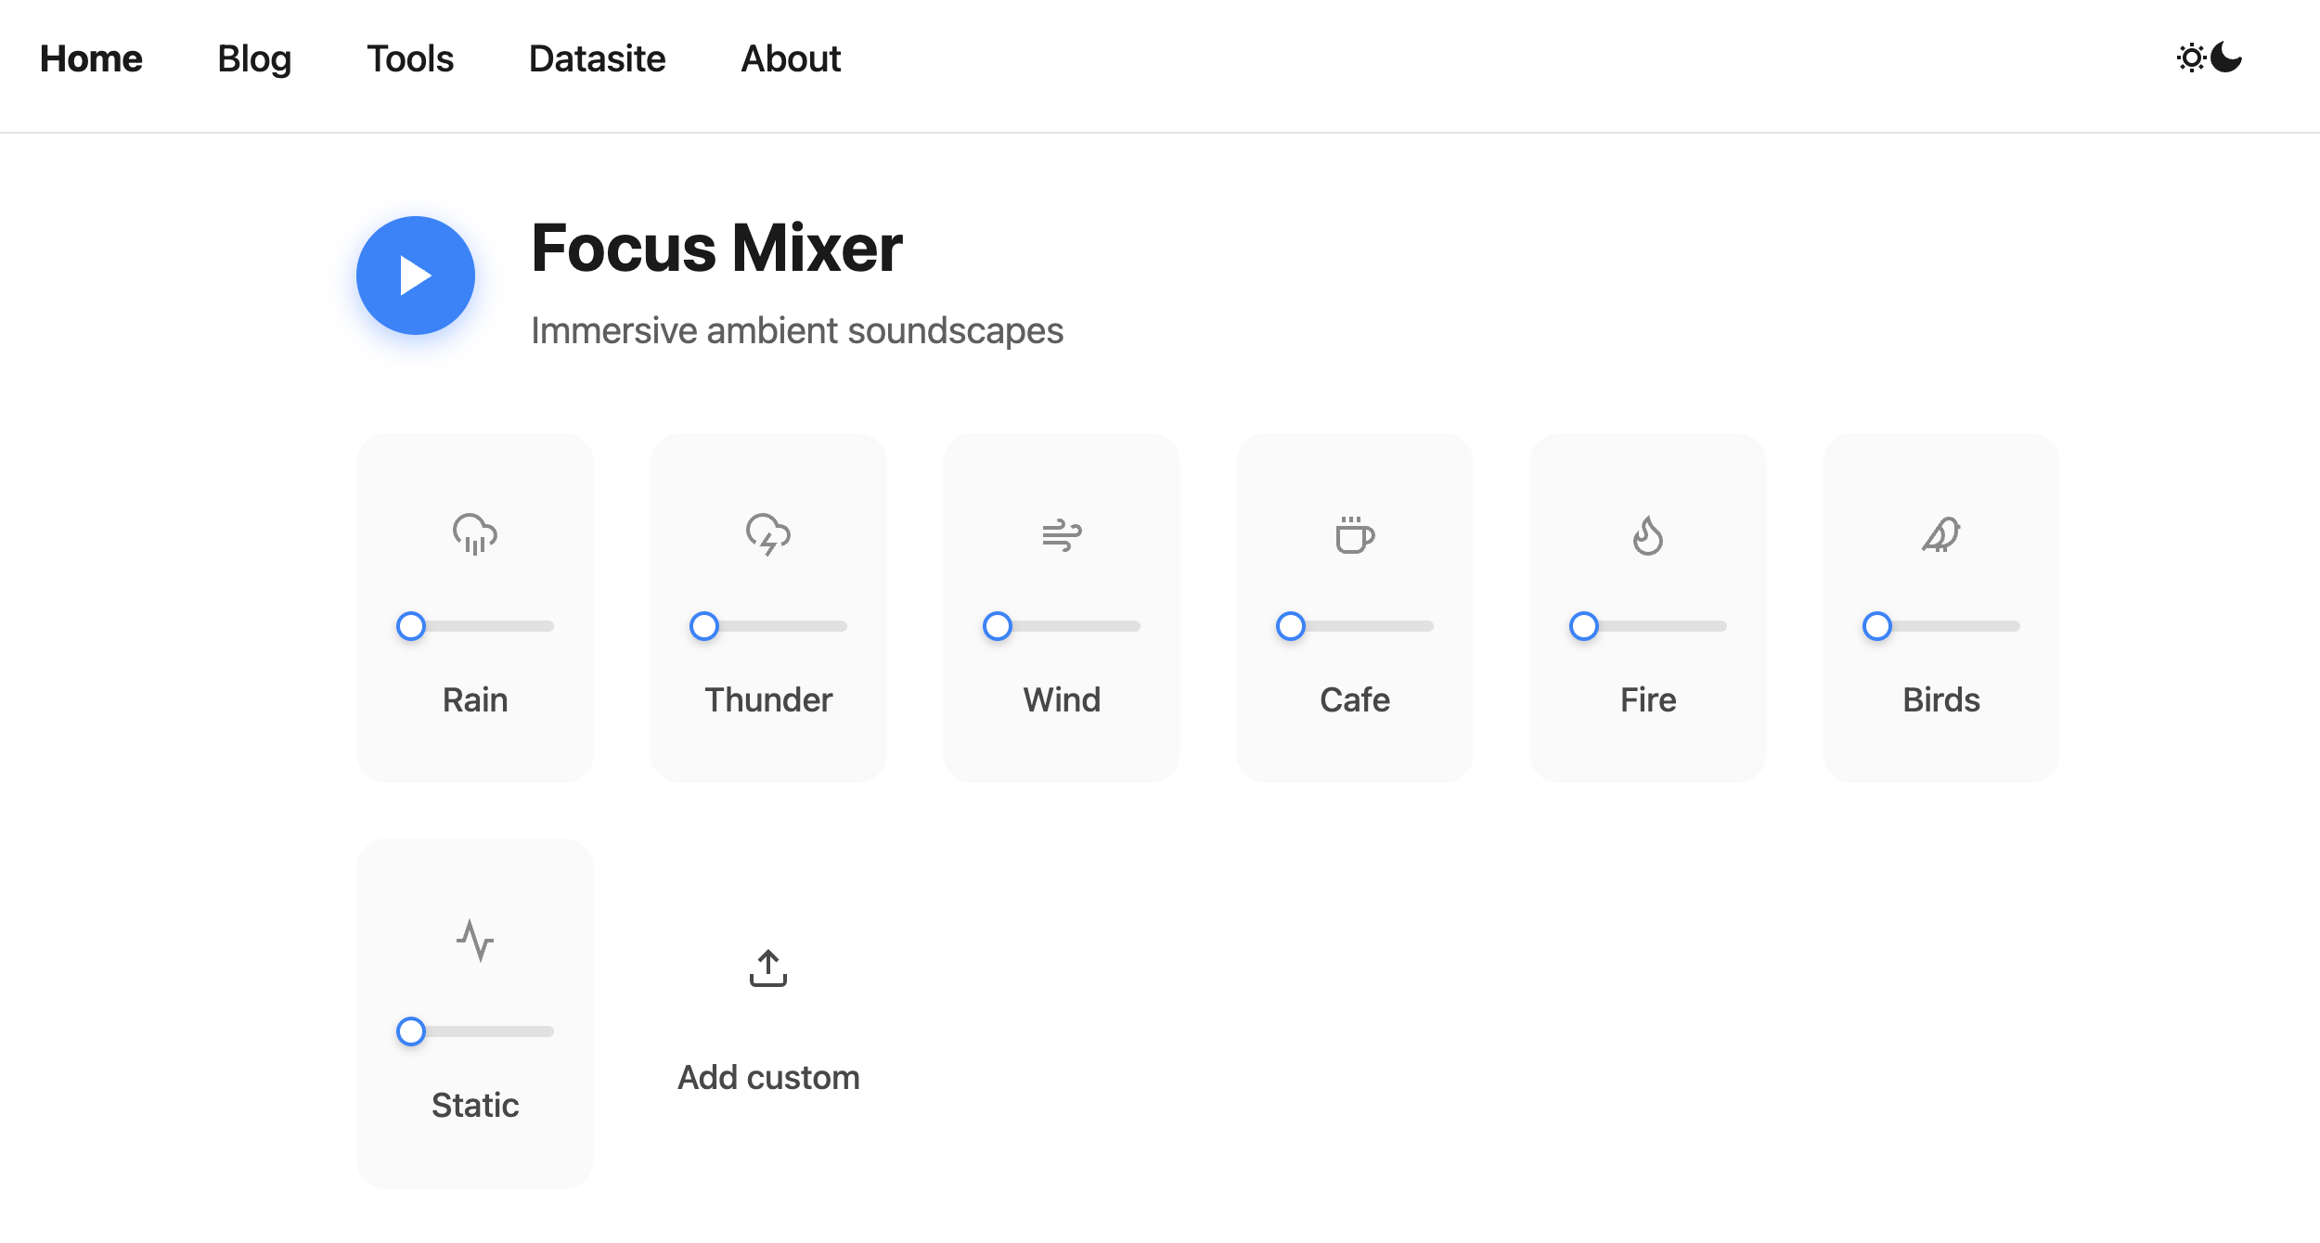Click the Fire flame icon
This screenshot has height=1243, width=2320.
[x=1648, y=534]
